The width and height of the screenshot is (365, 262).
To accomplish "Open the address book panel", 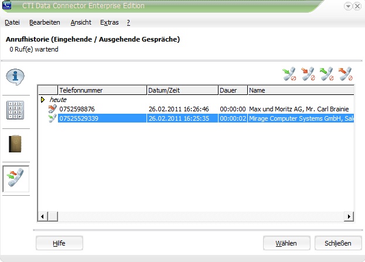I will 15,144.
